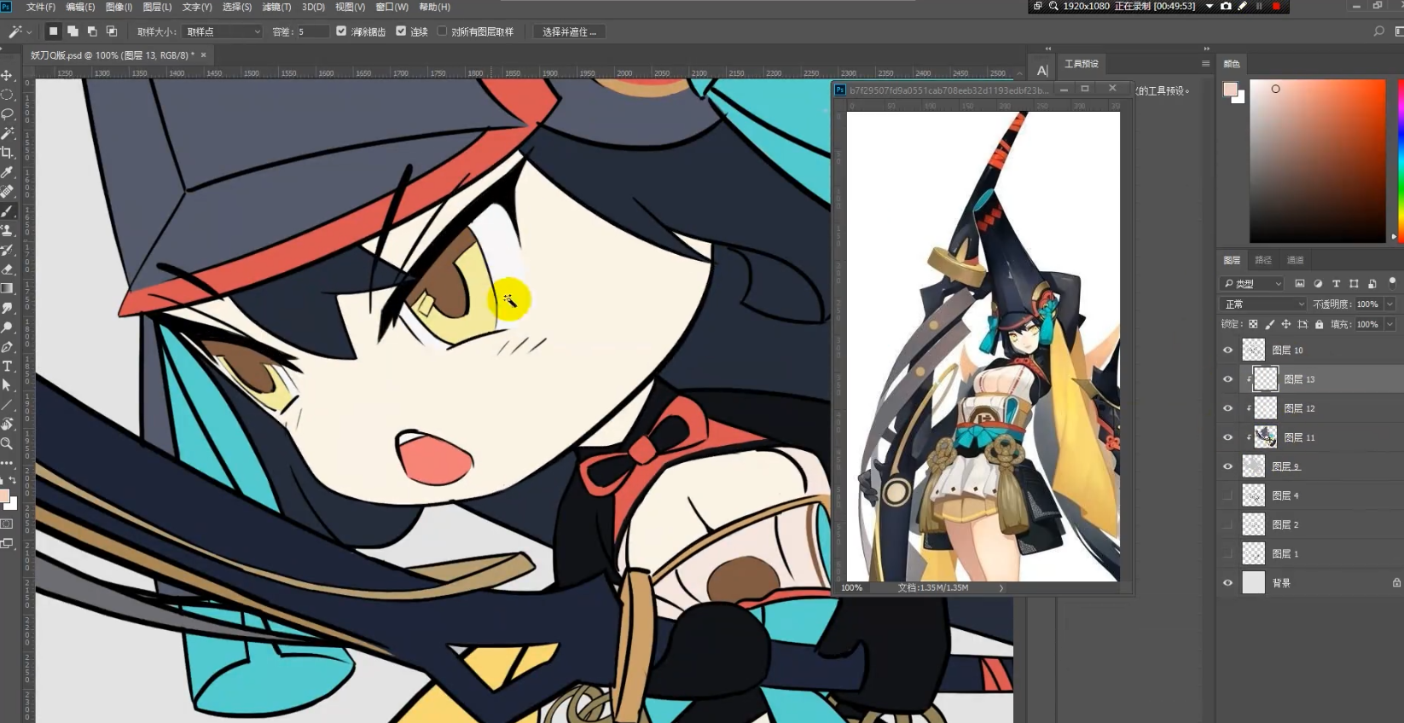
Task: Open the 取样大小 sample size dropdown
Action: 223,32
